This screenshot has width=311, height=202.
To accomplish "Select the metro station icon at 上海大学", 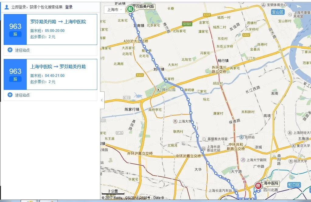I will tap(175, 121).
